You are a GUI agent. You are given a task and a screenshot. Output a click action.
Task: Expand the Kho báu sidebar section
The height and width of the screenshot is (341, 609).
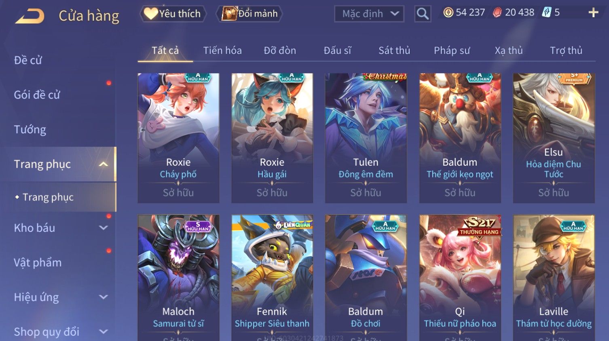click(x=104, y=228)
